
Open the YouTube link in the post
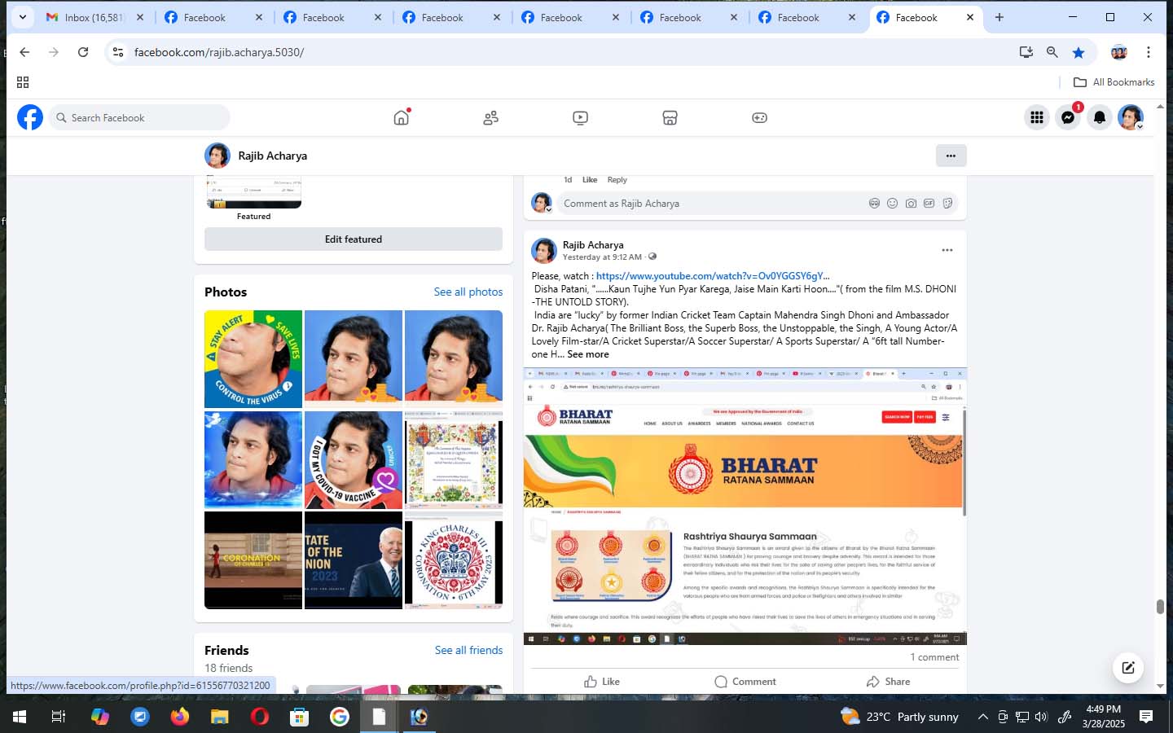(x=713, y=276)
